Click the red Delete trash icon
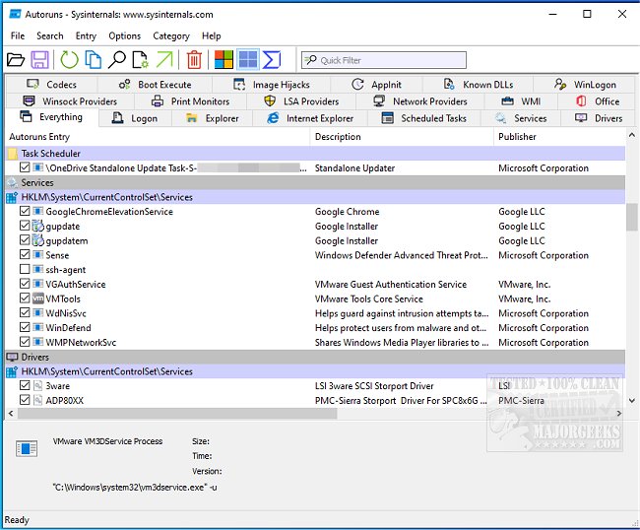 click(x=194, y=60)
